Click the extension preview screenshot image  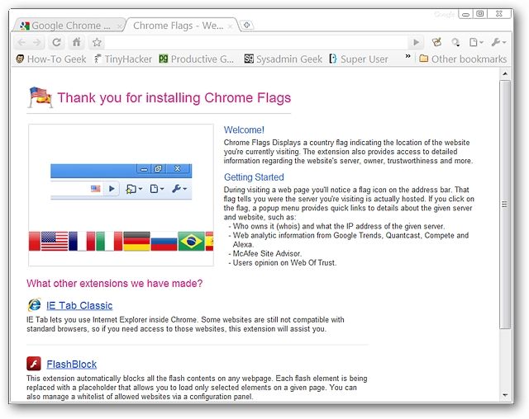(x=122, y=195)
